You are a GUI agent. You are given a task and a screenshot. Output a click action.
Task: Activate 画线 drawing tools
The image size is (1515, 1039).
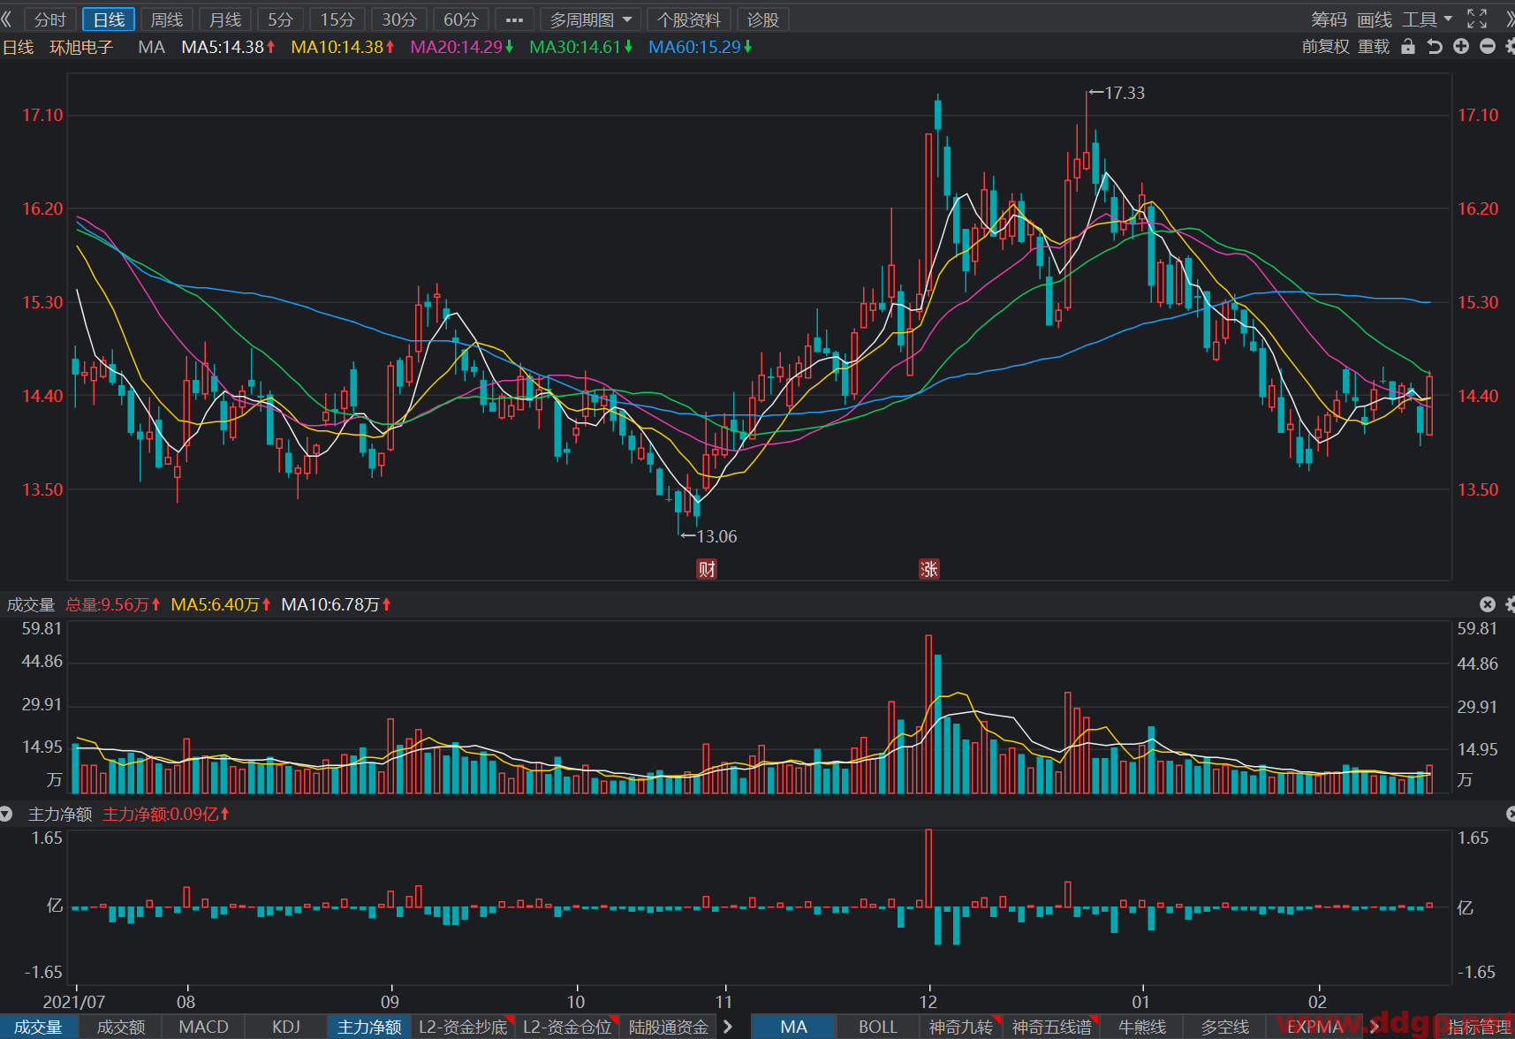click(x=1375, y=19)
